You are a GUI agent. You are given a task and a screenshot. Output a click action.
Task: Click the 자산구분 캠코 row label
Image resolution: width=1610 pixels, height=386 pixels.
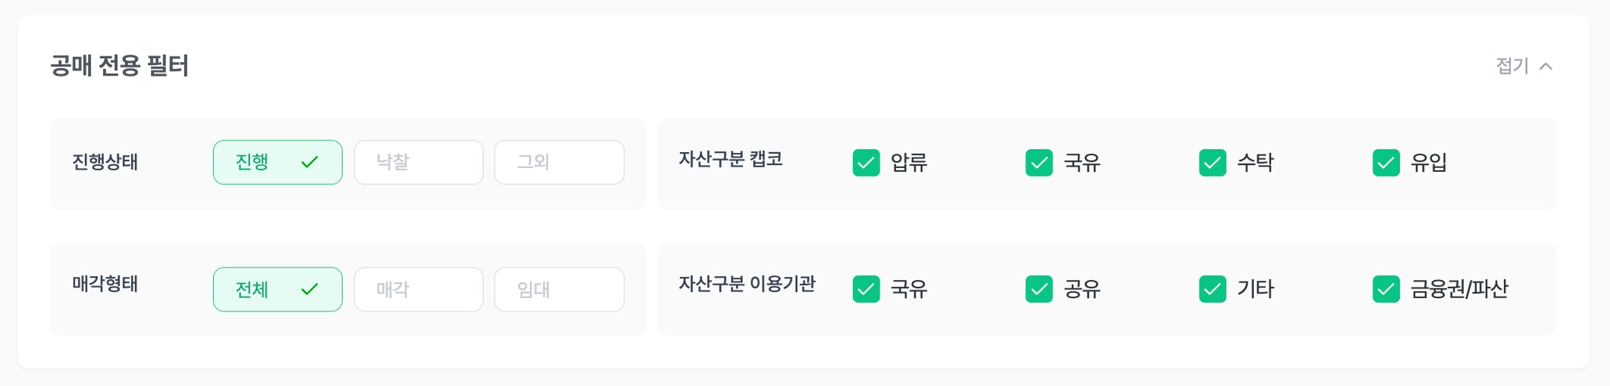pos(730,159)
